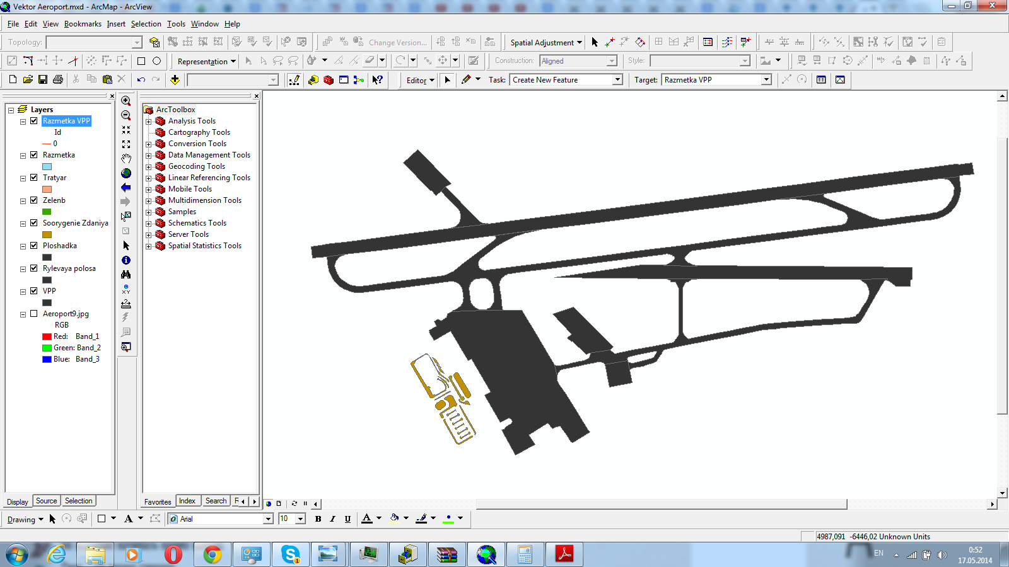Open the Task dropdown list
1009x567 pixels.
(617, 80)
